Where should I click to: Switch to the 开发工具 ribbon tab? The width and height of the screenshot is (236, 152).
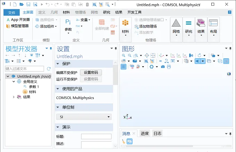tap(134, 12)
